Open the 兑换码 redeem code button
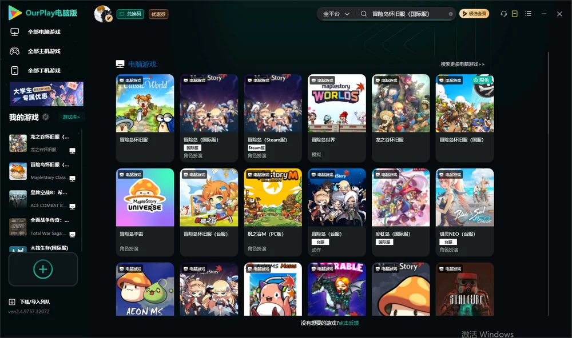This screenshot has height=338, width=572. (x=130, y=14)
